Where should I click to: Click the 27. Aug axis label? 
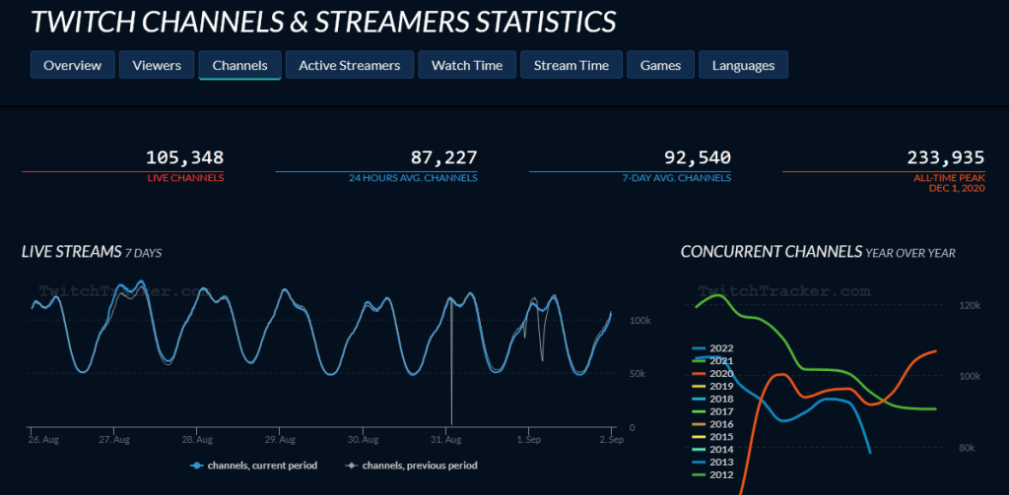tap(113, 440)
